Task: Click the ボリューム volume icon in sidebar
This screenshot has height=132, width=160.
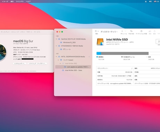Action: coord(61,49)
